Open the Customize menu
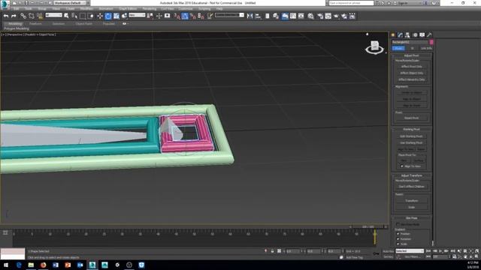The width and height of the screenshot is (481, 270). point(186,9)
